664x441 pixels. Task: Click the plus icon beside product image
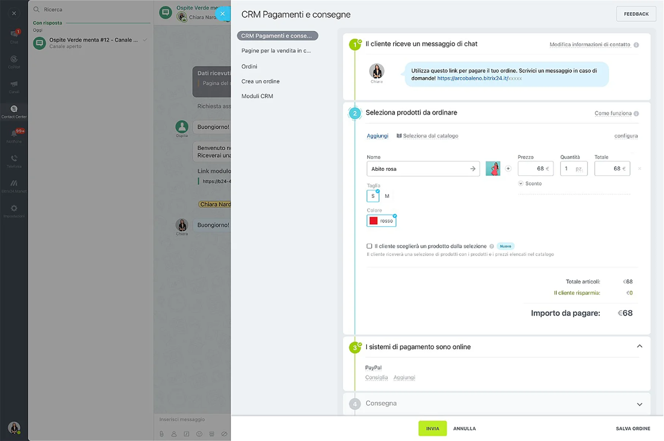click(x=508, y=169)
